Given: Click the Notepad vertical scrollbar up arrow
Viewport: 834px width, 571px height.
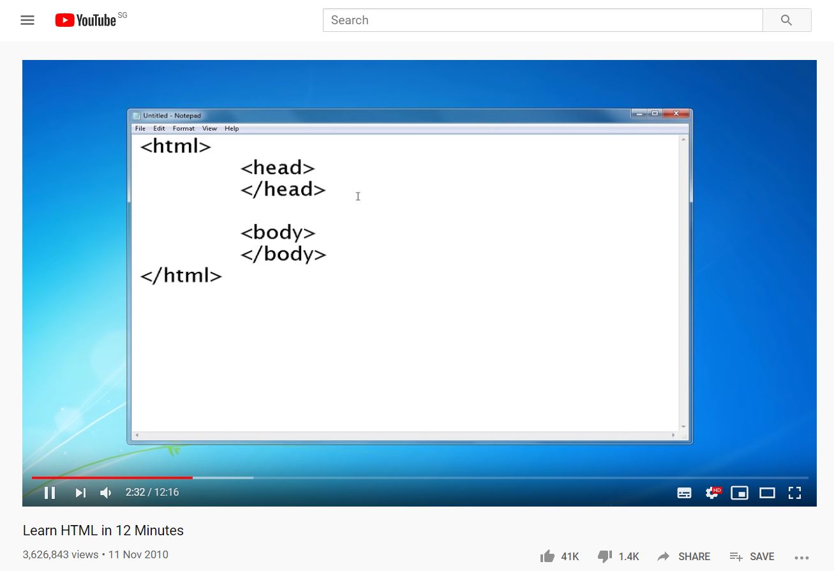Looking at the screenshot, I should coord(684,140).
